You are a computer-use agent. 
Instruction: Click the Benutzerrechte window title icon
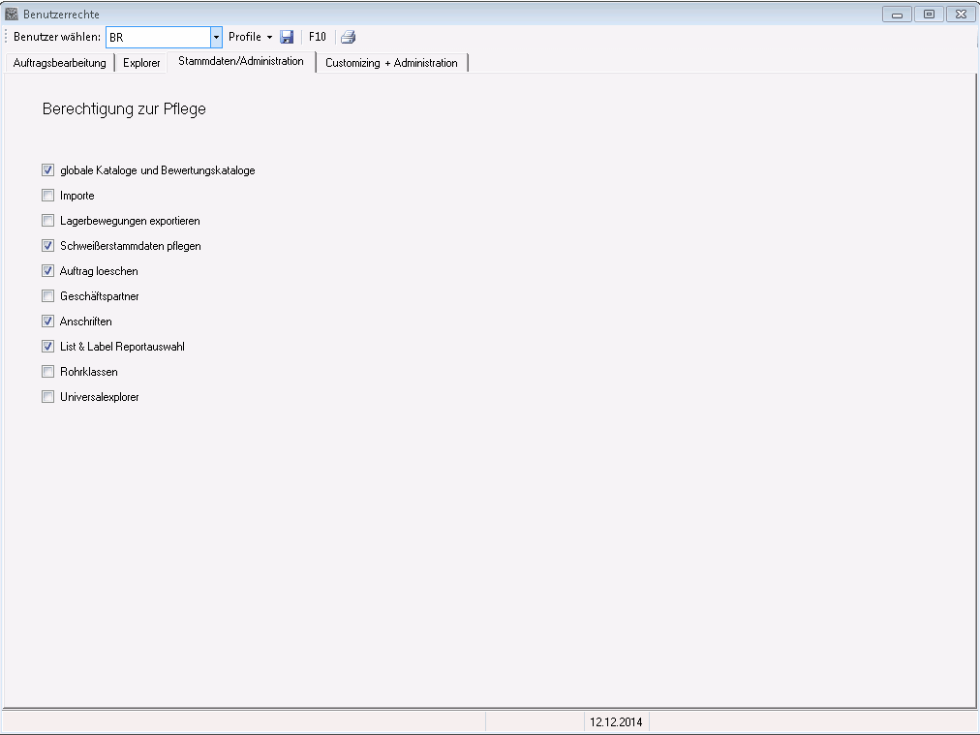(x=12, y=15)
